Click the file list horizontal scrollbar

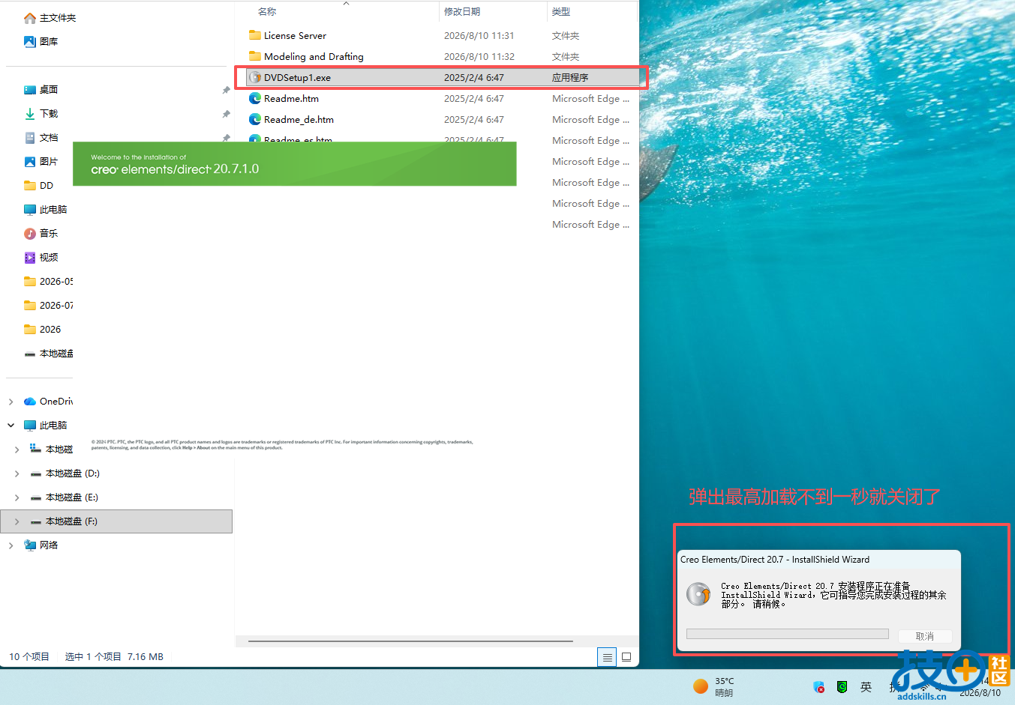(410, 641)
